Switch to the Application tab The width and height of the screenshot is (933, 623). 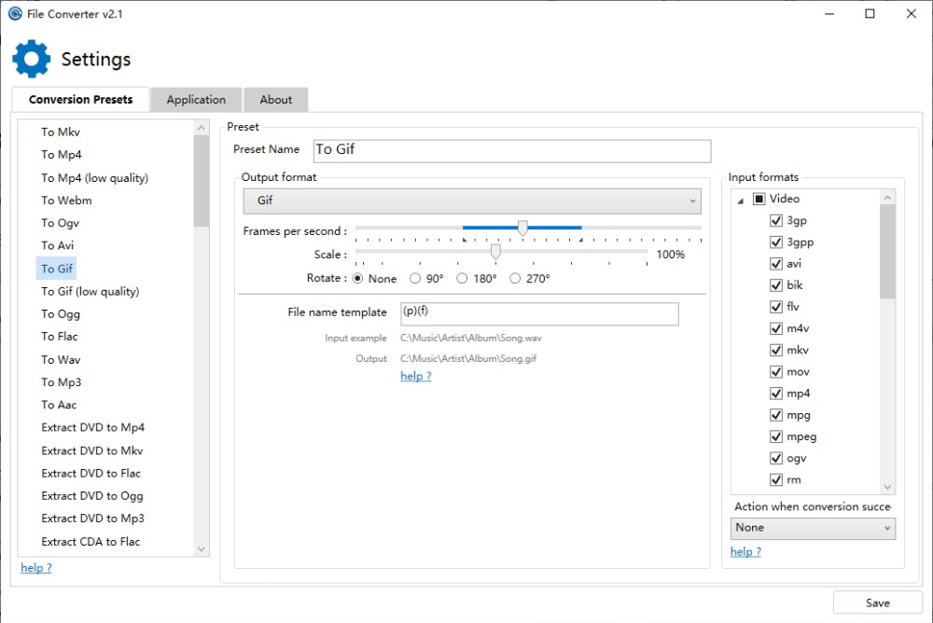pyautogui.click(x=196, y=100)
